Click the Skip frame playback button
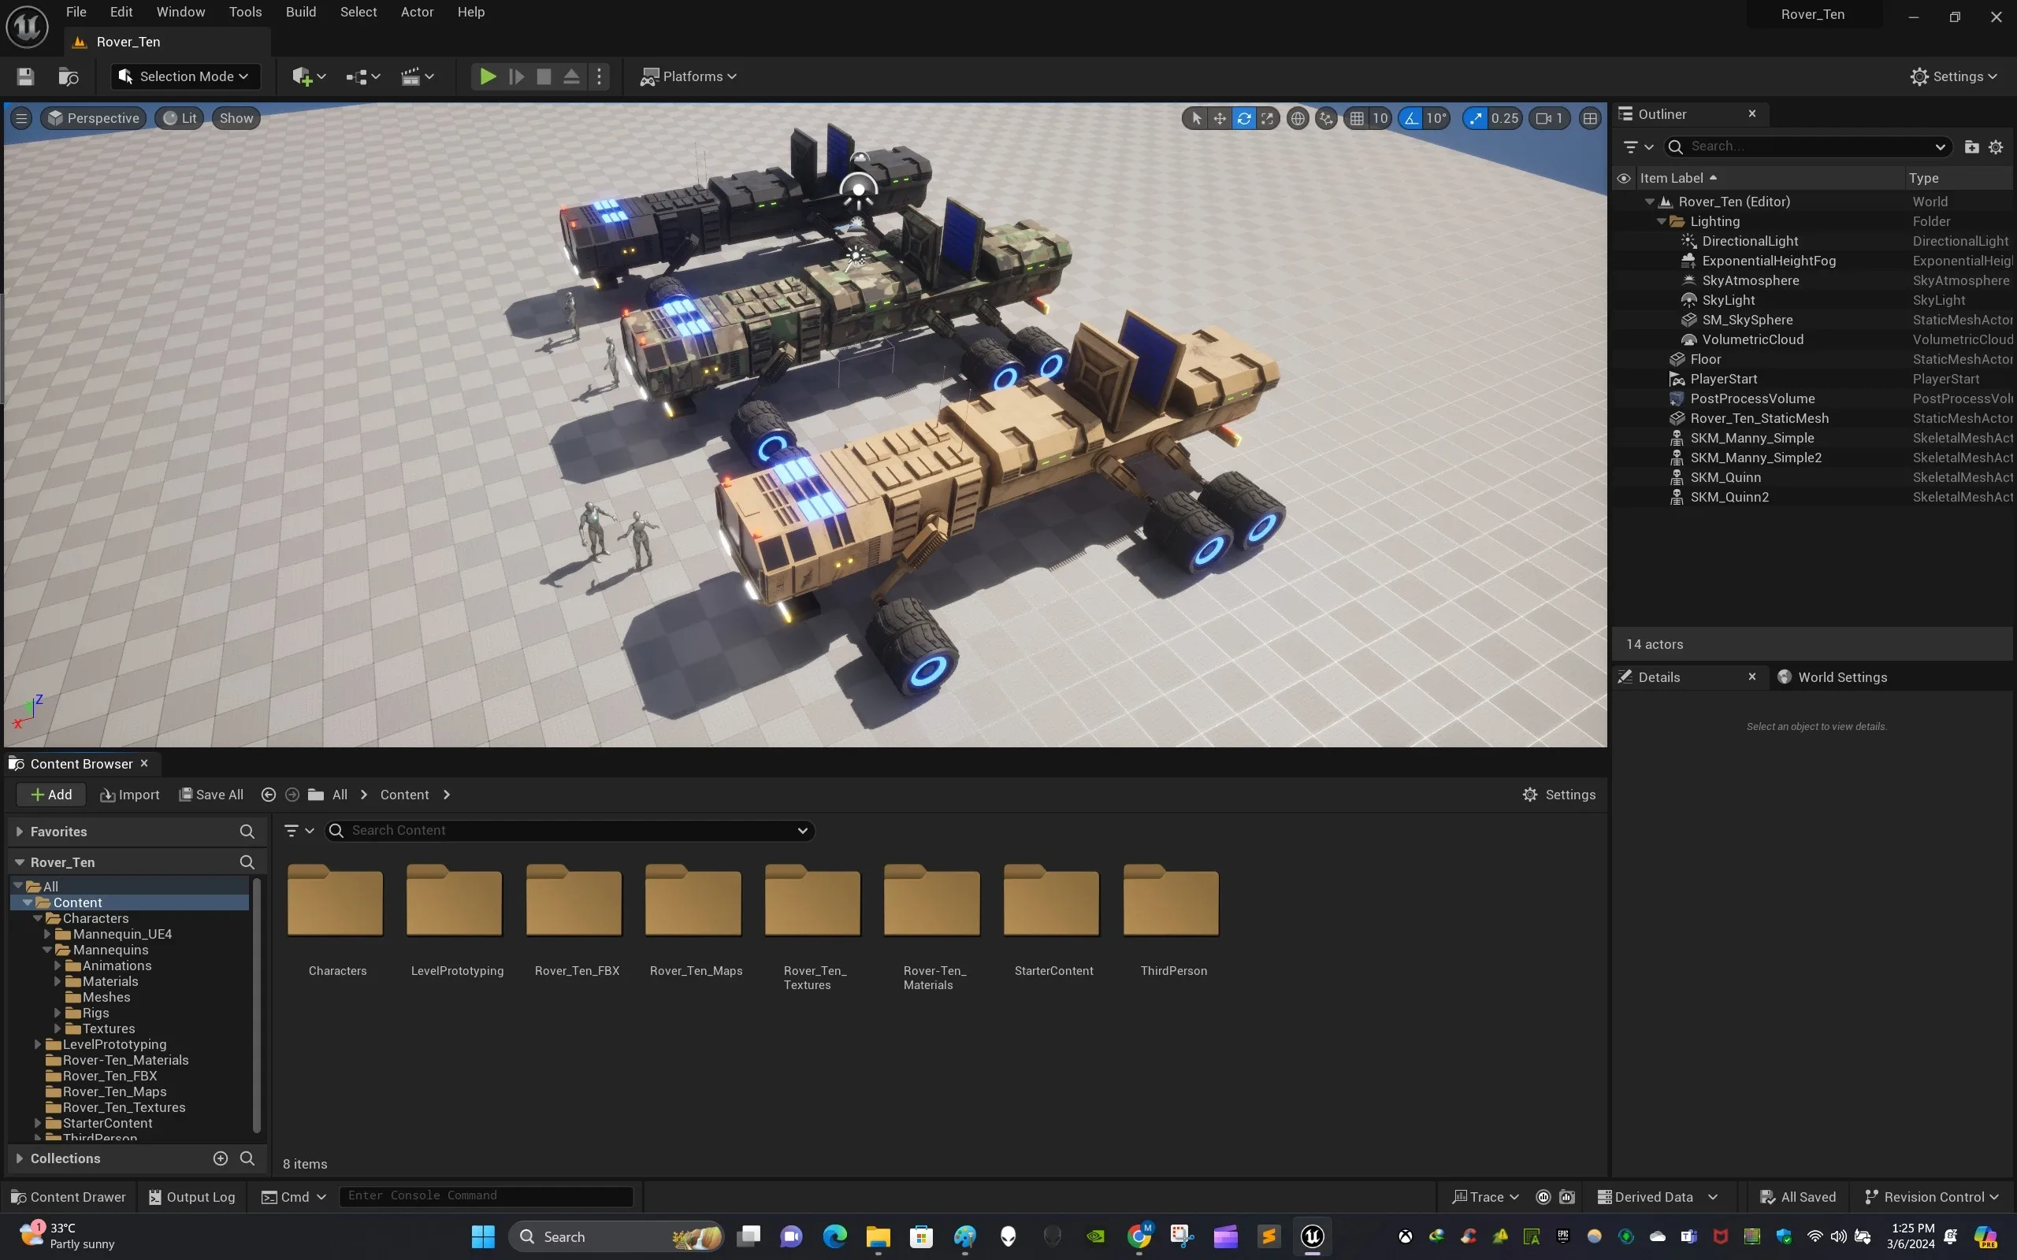The image size is (2017, 1260). tap(516, 76)
